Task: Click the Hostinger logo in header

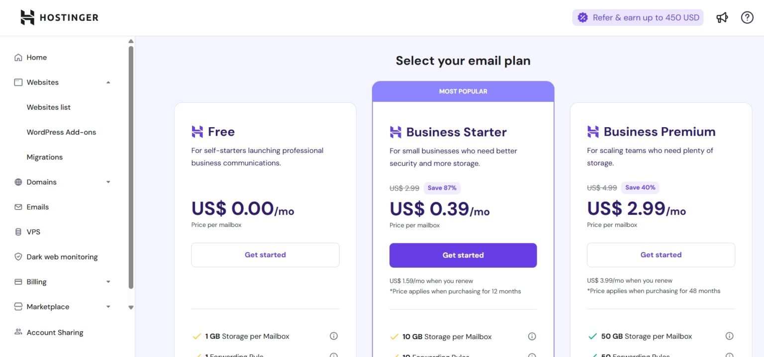Action: tap(59, 17)
